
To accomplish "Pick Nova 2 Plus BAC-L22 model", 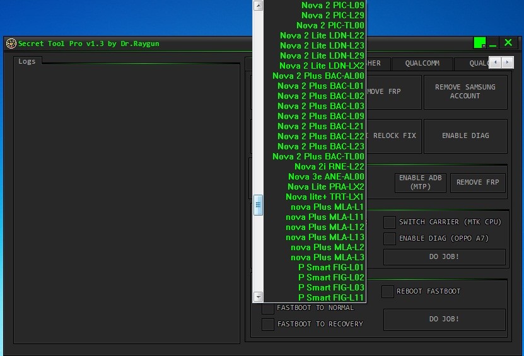I will point(315,136).
